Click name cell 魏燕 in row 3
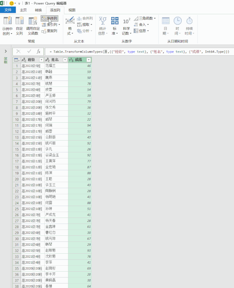Image resolution: width=234 pixels, height=288 pixels. click(x=56, y=78)
